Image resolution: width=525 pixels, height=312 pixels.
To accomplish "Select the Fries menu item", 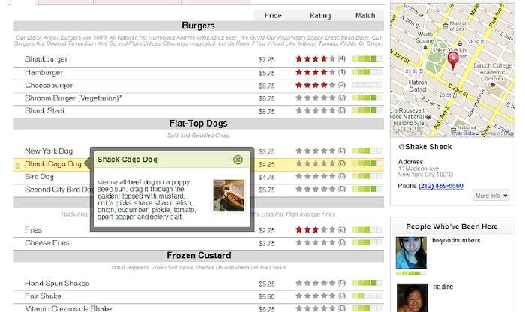I will 34,230.
